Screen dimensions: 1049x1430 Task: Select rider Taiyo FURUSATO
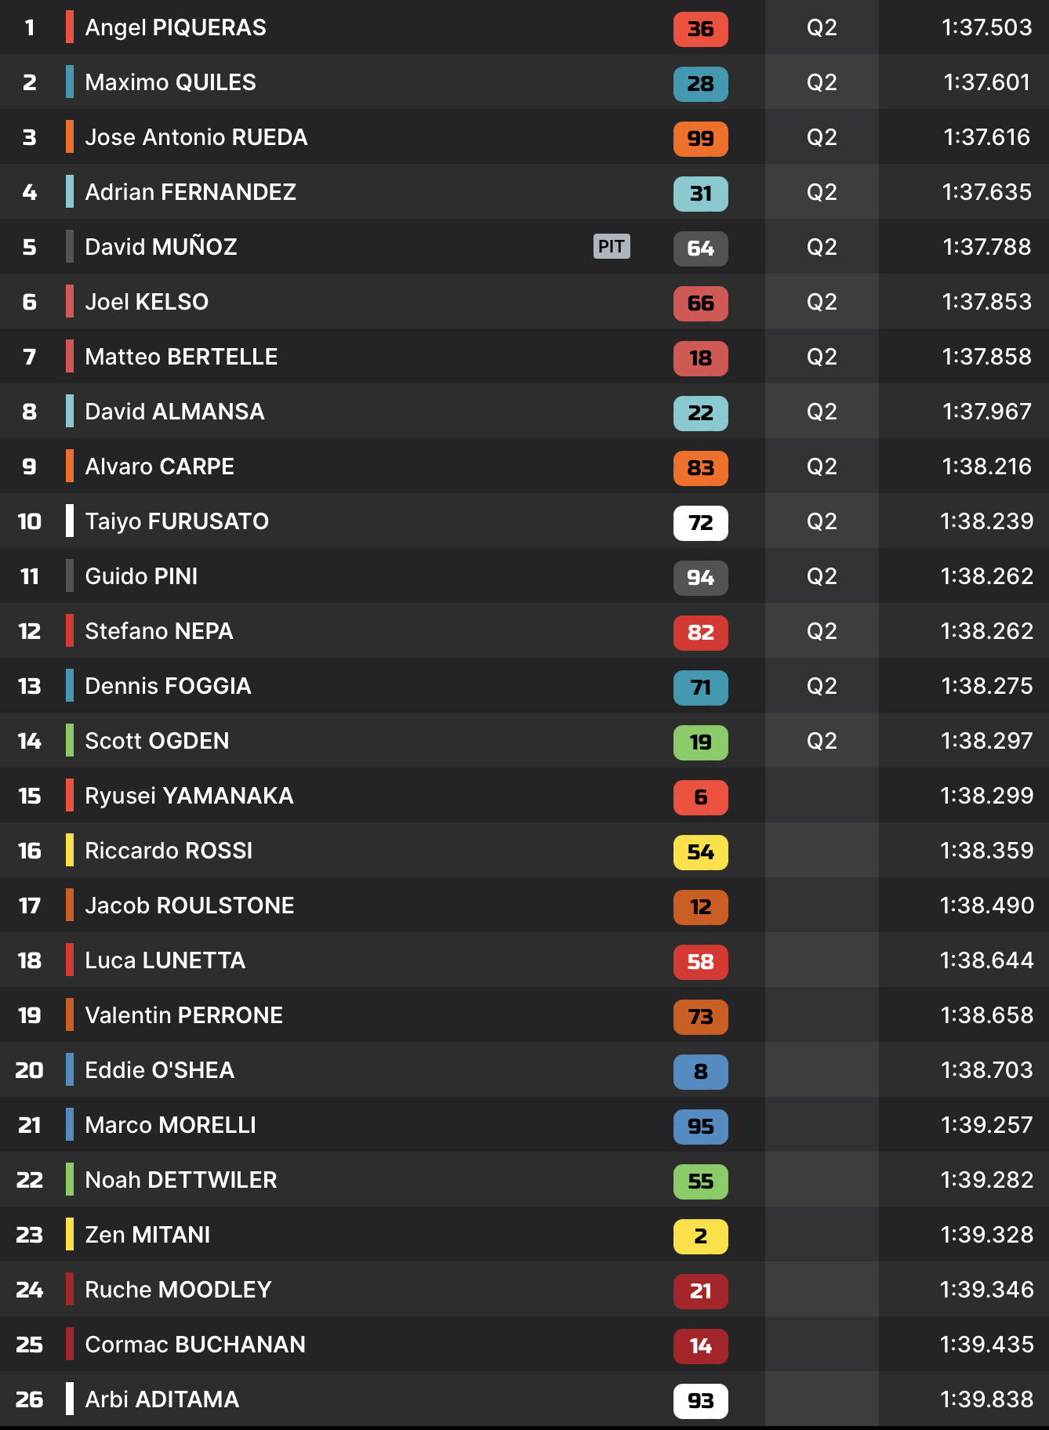pos(176,521)
